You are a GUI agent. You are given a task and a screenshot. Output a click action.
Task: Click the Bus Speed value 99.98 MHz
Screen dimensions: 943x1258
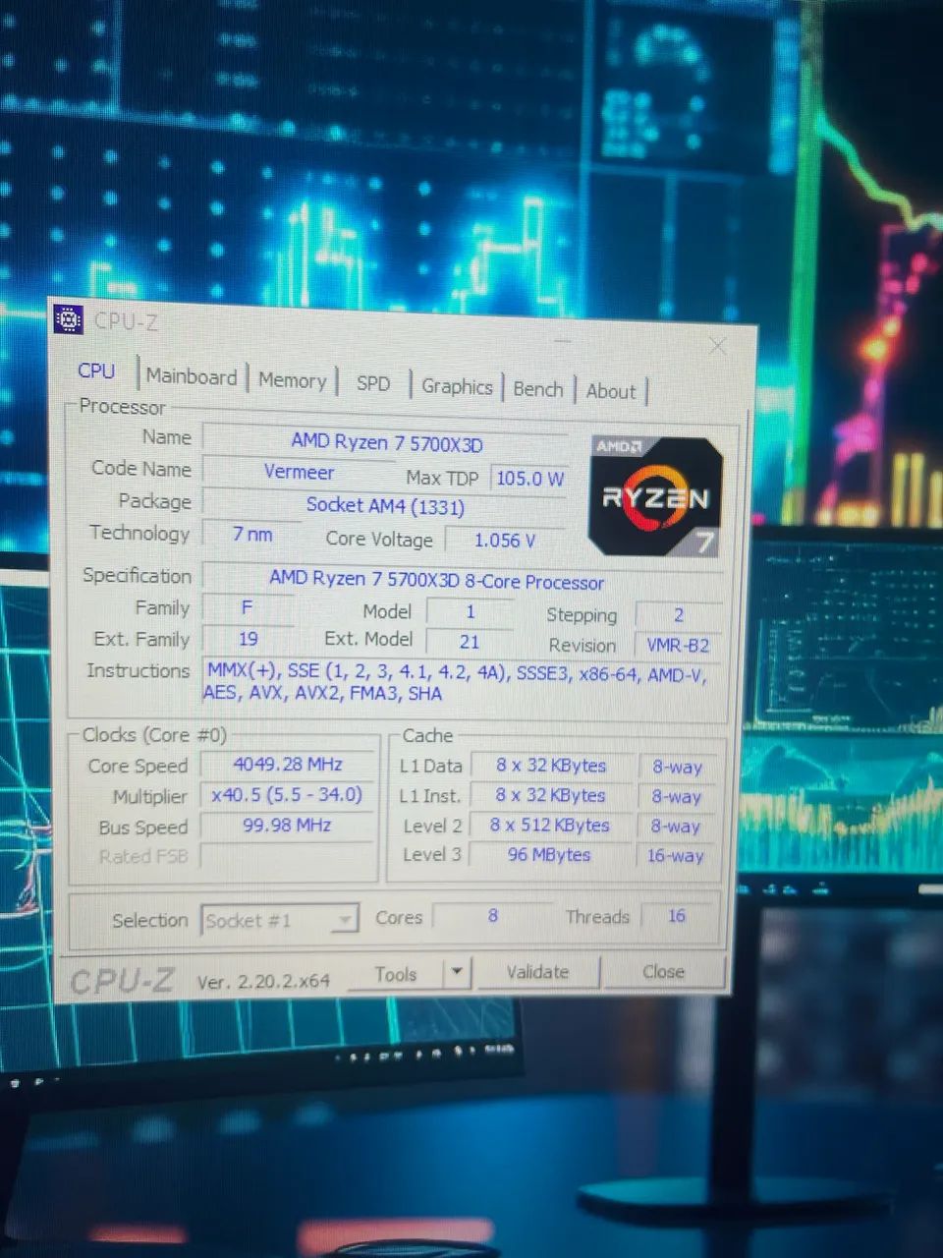point(287,825)
